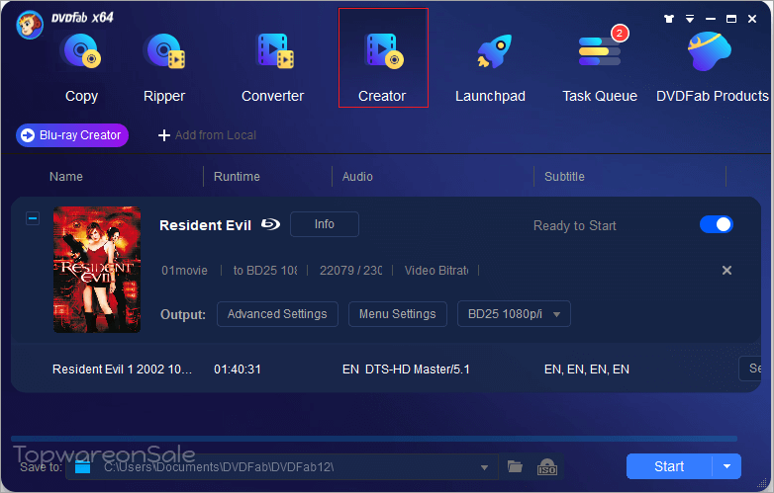This screenshot has height=493, width=774.
Task: Collapse the Resident Evil task with minus box
Action: point(33,217)
